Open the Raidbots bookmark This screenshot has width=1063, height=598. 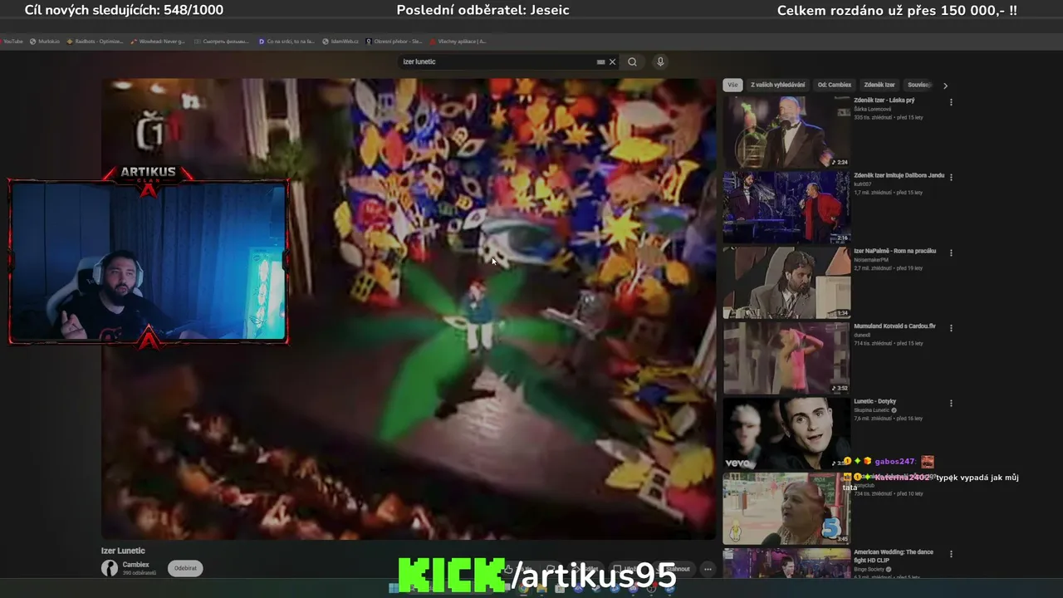click(95, 41)
